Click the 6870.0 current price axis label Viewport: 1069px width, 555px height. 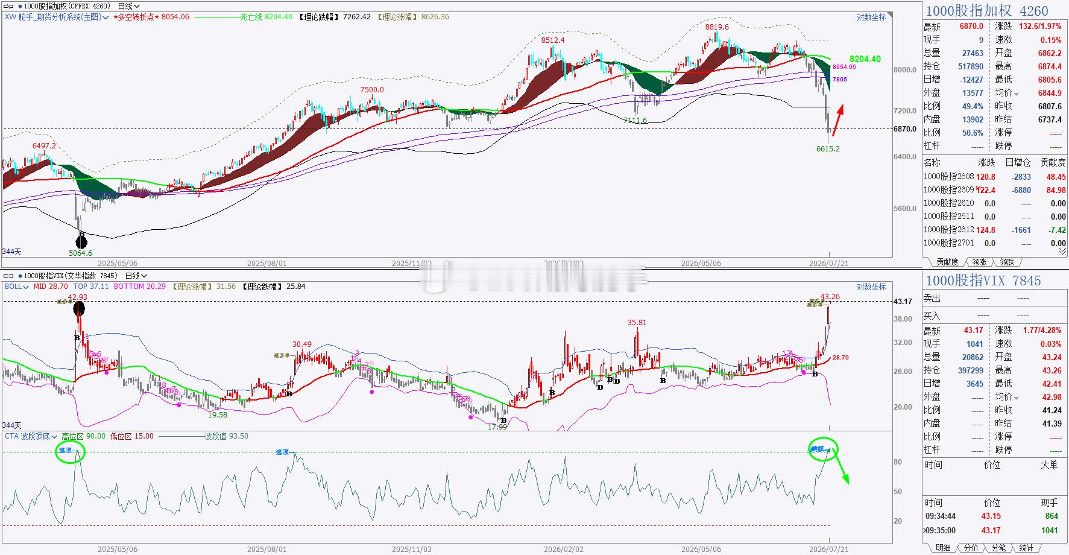pos(905,129)
